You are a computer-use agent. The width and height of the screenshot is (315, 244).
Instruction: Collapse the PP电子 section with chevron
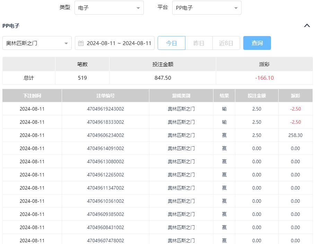pyautogui.click(x=307, y=26)
